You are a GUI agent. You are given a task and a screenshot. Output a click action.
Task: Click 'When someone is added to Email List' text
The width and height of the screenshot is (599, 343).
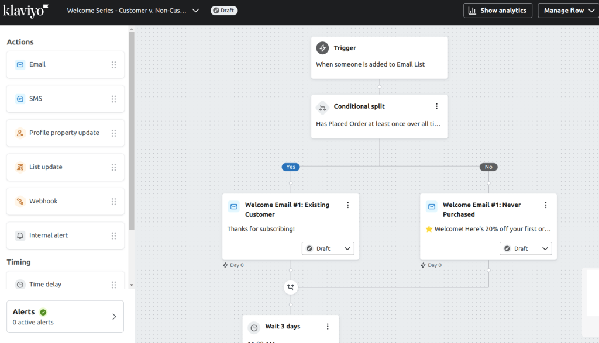370,64
